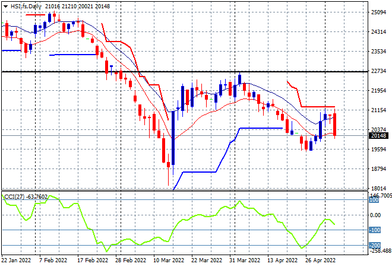Click the CCI 0.00 level label

click(375, 215)
